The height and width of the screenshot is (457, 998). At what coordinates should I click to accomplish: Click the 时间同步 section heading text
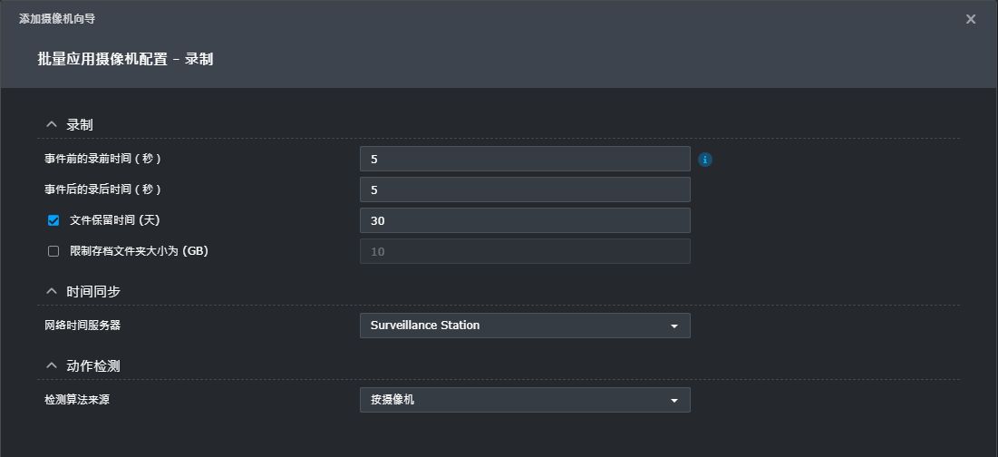coord(93,292)
